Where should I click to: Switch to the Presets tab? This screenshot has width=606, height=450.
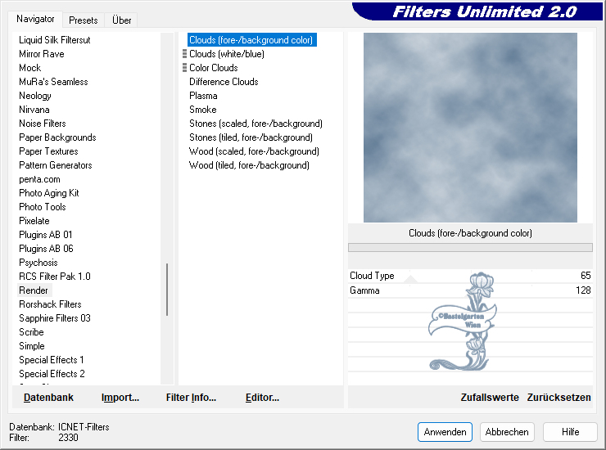pyautogui.click(x=83, y=20)
